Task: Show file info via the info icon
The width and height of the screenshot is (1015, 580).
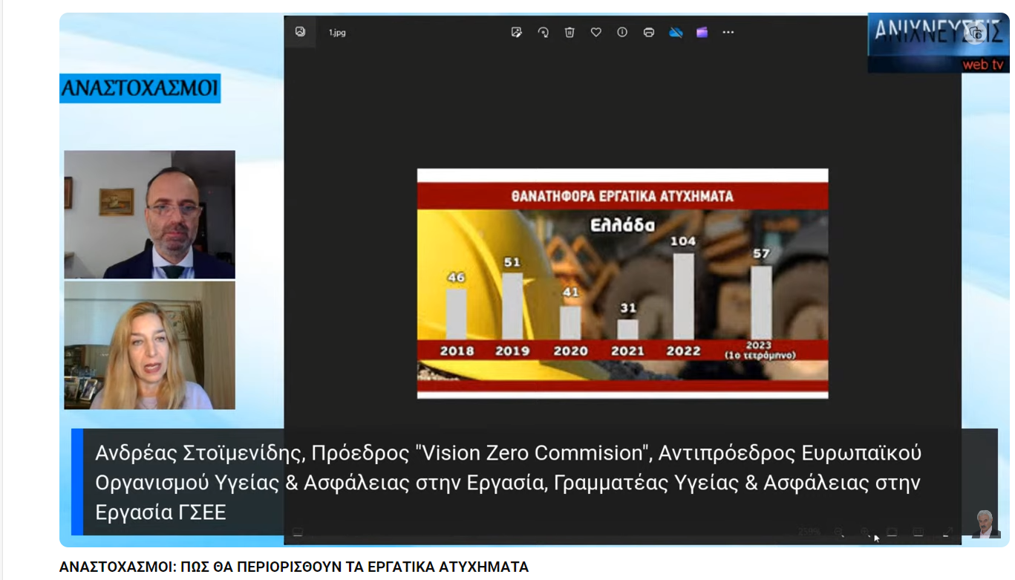Action: coord(622,32)
